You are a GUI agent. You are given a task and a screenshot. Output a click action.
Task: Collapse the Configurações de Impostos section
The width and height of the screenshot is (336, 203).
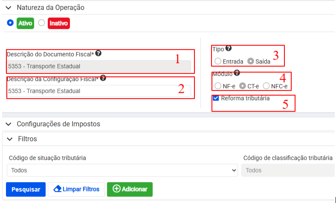[x=8, y=124]
